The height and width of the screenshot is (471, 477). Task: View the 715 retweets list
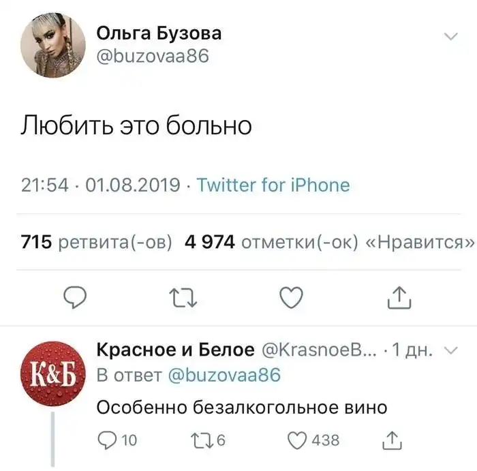[x=97, y=242]
